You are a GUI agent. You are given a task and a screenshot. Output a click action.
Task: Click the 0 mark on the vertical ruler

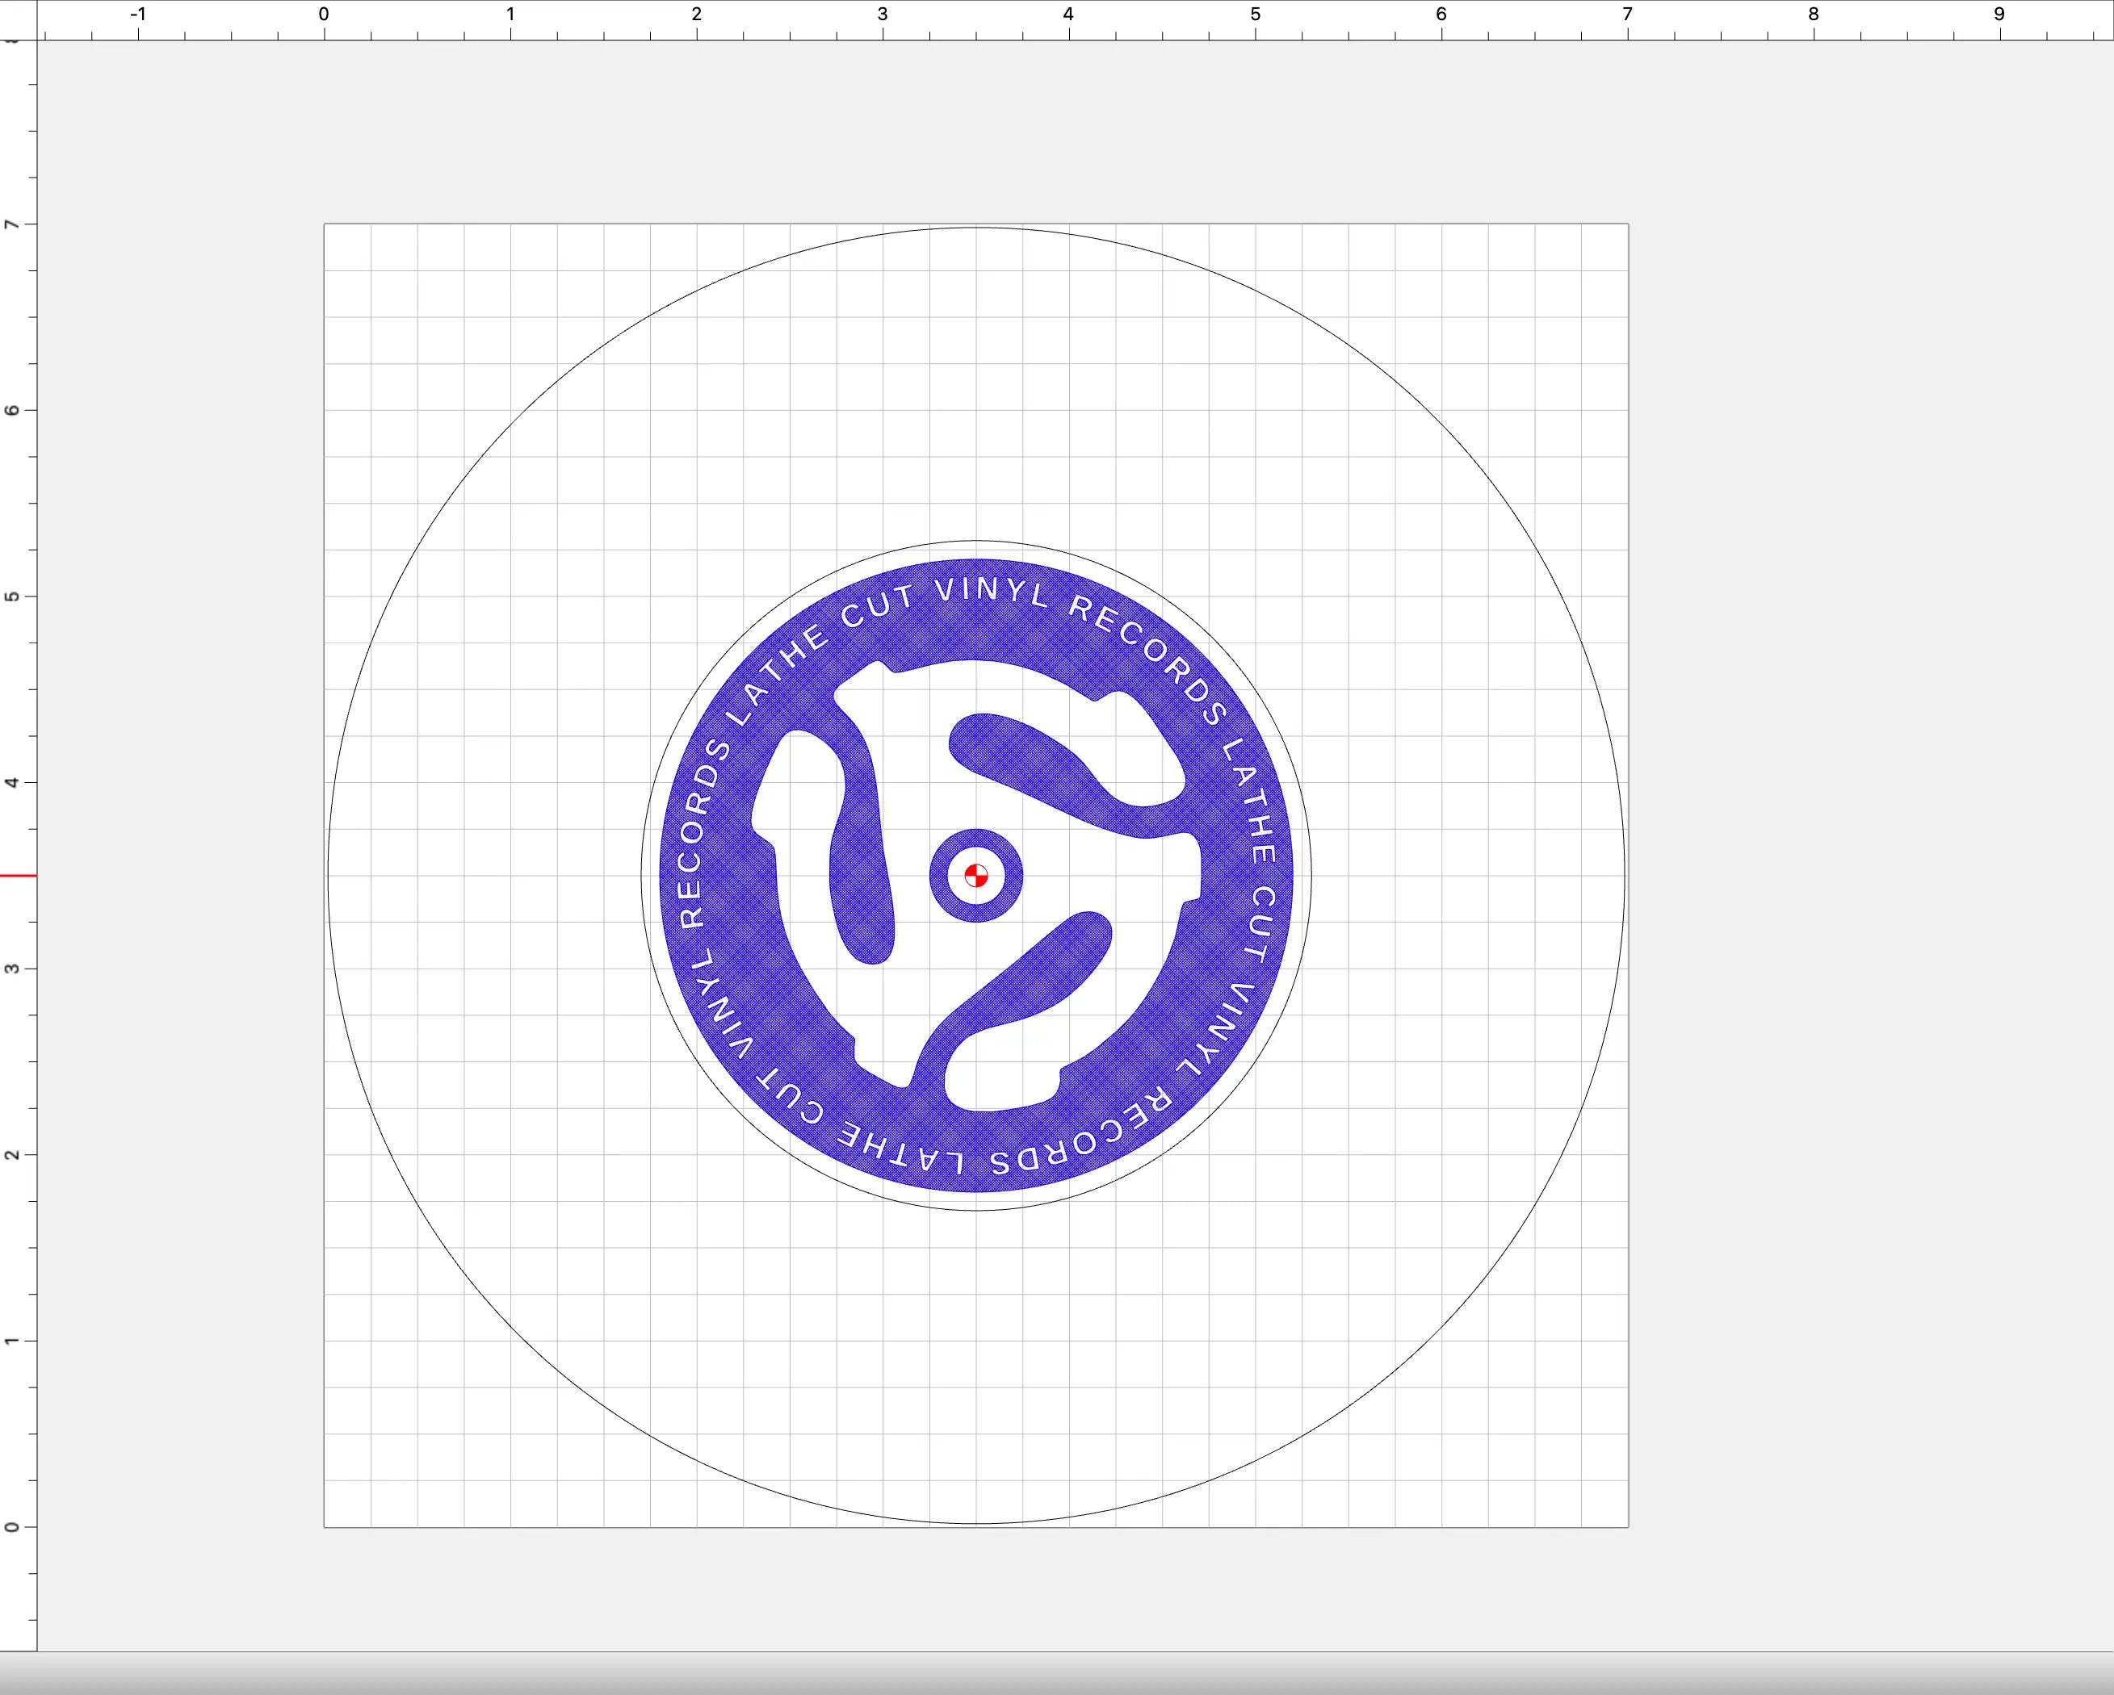click(x=12, y=1526)
